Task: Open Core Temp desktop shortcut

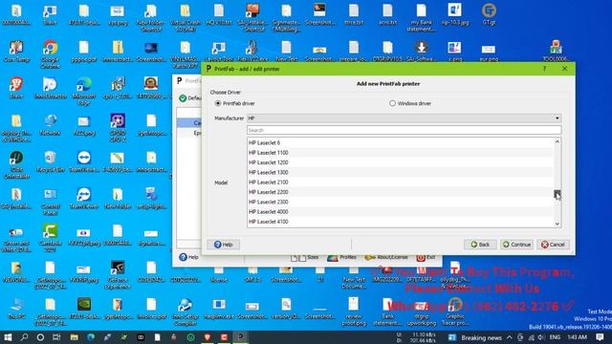Action: pos(16,51)
